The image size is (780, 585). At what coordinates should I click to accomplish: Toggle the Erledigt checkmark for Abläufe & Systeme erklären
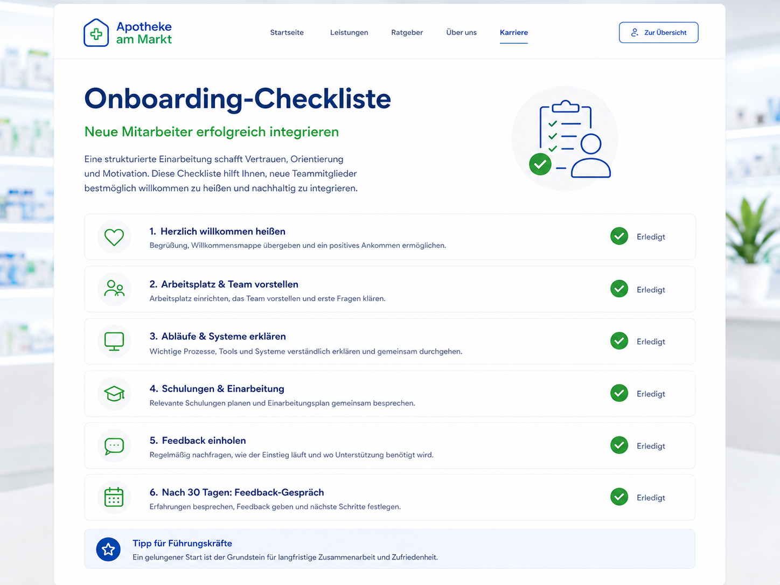[619, 341]
